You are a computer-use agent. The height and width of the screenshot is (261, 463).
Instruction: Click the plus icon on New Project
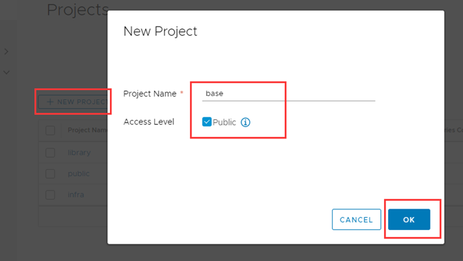[50, 102]
